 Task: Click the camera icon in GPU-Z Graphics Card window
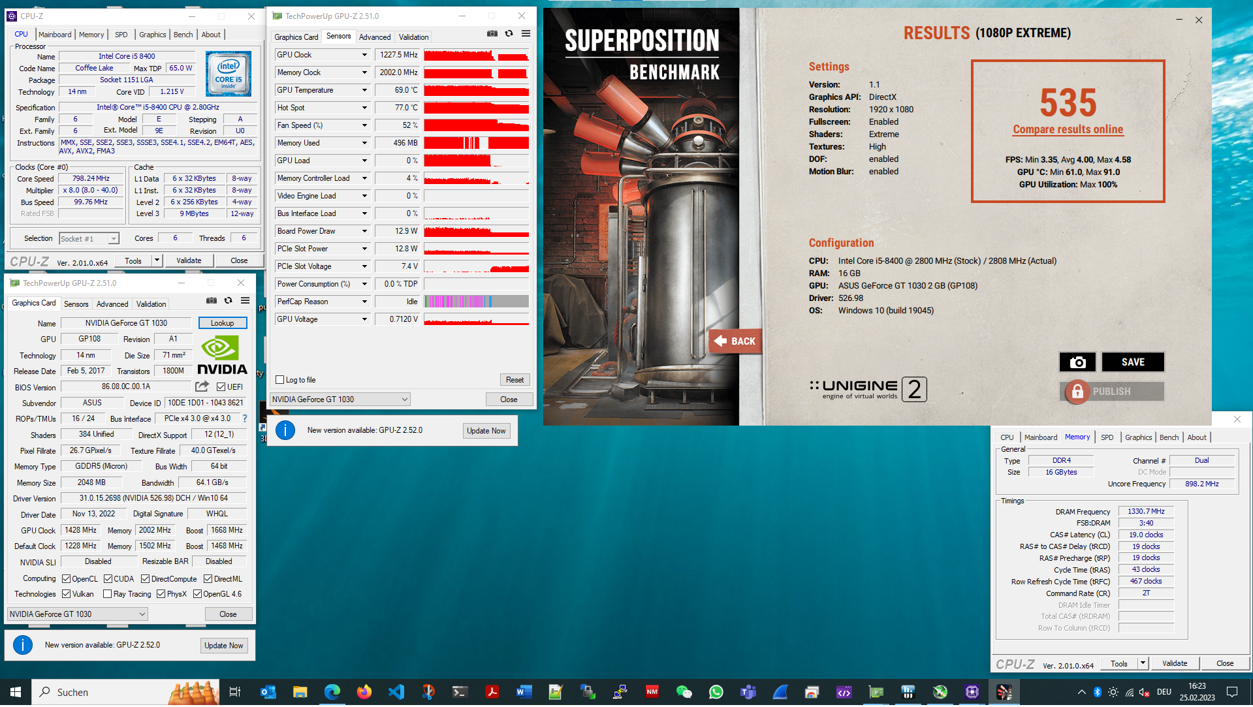coord(212,300)
